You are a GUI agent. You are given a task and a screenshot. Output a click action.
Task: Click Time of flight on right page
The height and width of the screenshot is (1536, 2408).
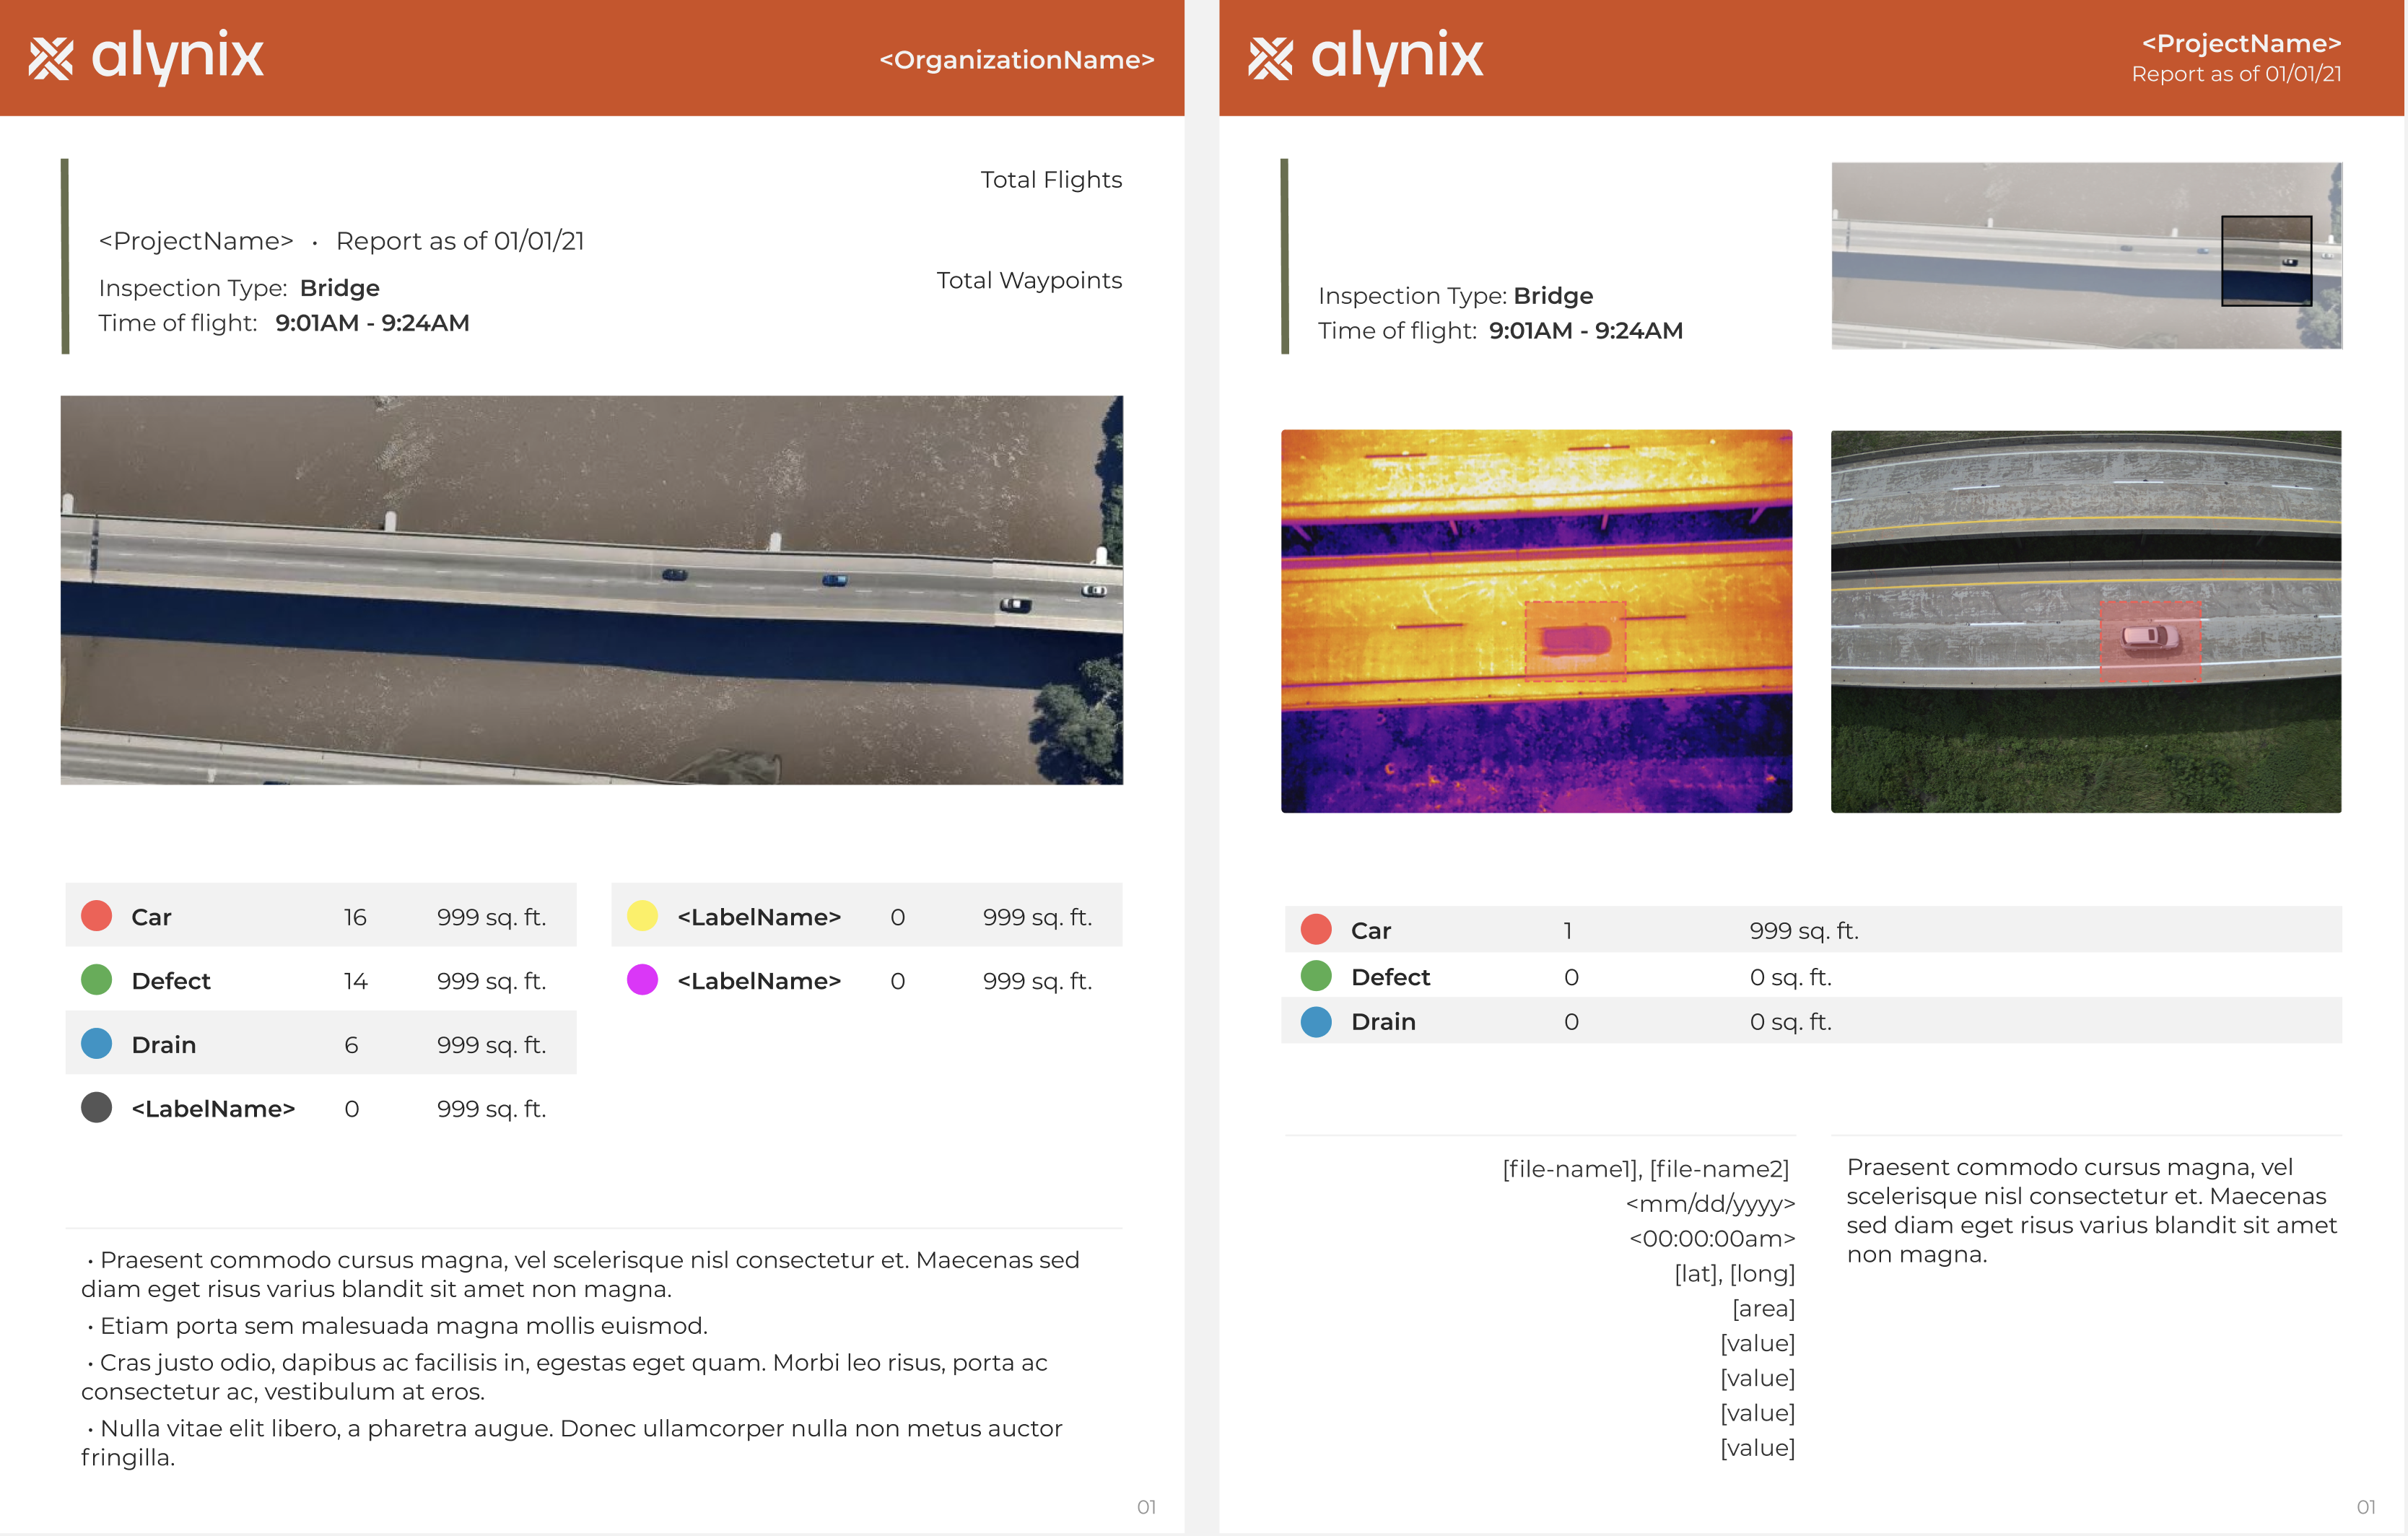click(x=1500, y=331)
